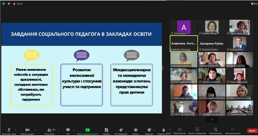This screenshot has width=258, height=136.
Task: Expand video options arrow beside Начать видео
Action: (35, 130)
